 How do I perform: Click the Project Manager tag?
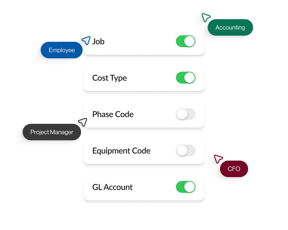(x=52, y=132)
